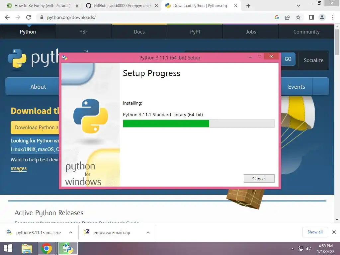
Task: Close the How to Be Funny tab
Action: 77,6
